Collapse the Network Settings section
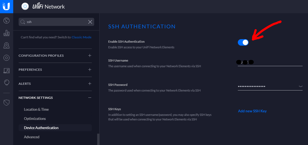The width and height of the screenshot is (308, 145). point(90,98)
